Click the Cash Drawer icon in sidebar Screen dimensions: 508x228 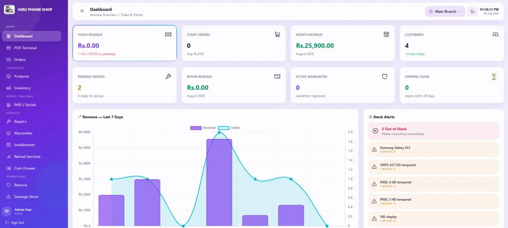[9, 168]
